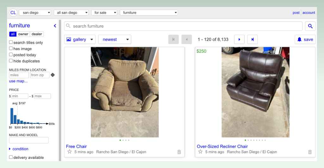The height and width of the screenshot is (168, 324).
Task: Select the all sellers tab
Action: [13, 34]
